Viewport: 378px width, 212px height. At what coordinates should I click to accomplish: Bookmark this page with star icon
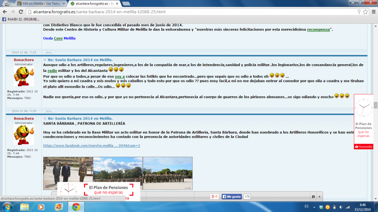click(x=365, y=11)
